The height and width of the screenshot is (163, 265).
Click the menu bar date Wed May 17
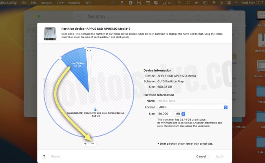pyautogui.click(x=250, y=3)
